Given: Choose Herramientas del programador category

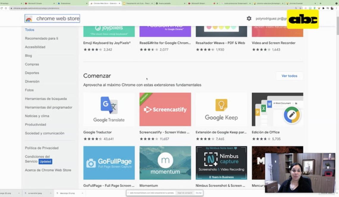Looking at the screenshot, I should (48, 107).
